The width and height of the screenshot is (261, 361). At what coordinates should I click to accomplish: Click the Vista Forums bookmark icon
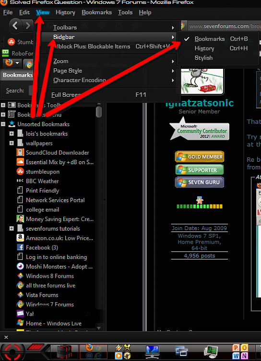(20, 295)
